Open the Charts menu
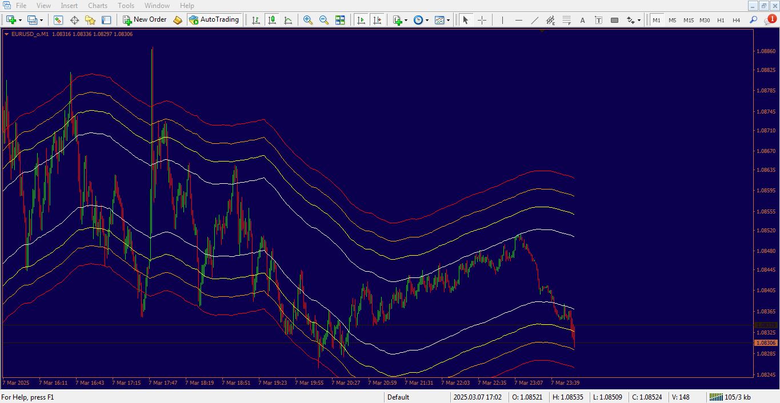The height and width of the screenshot is (403, 780). [97, 5]
